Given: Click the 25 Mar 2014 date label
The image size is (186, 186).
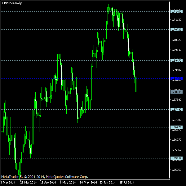Looking at the screenshot, I should [29, 183].
